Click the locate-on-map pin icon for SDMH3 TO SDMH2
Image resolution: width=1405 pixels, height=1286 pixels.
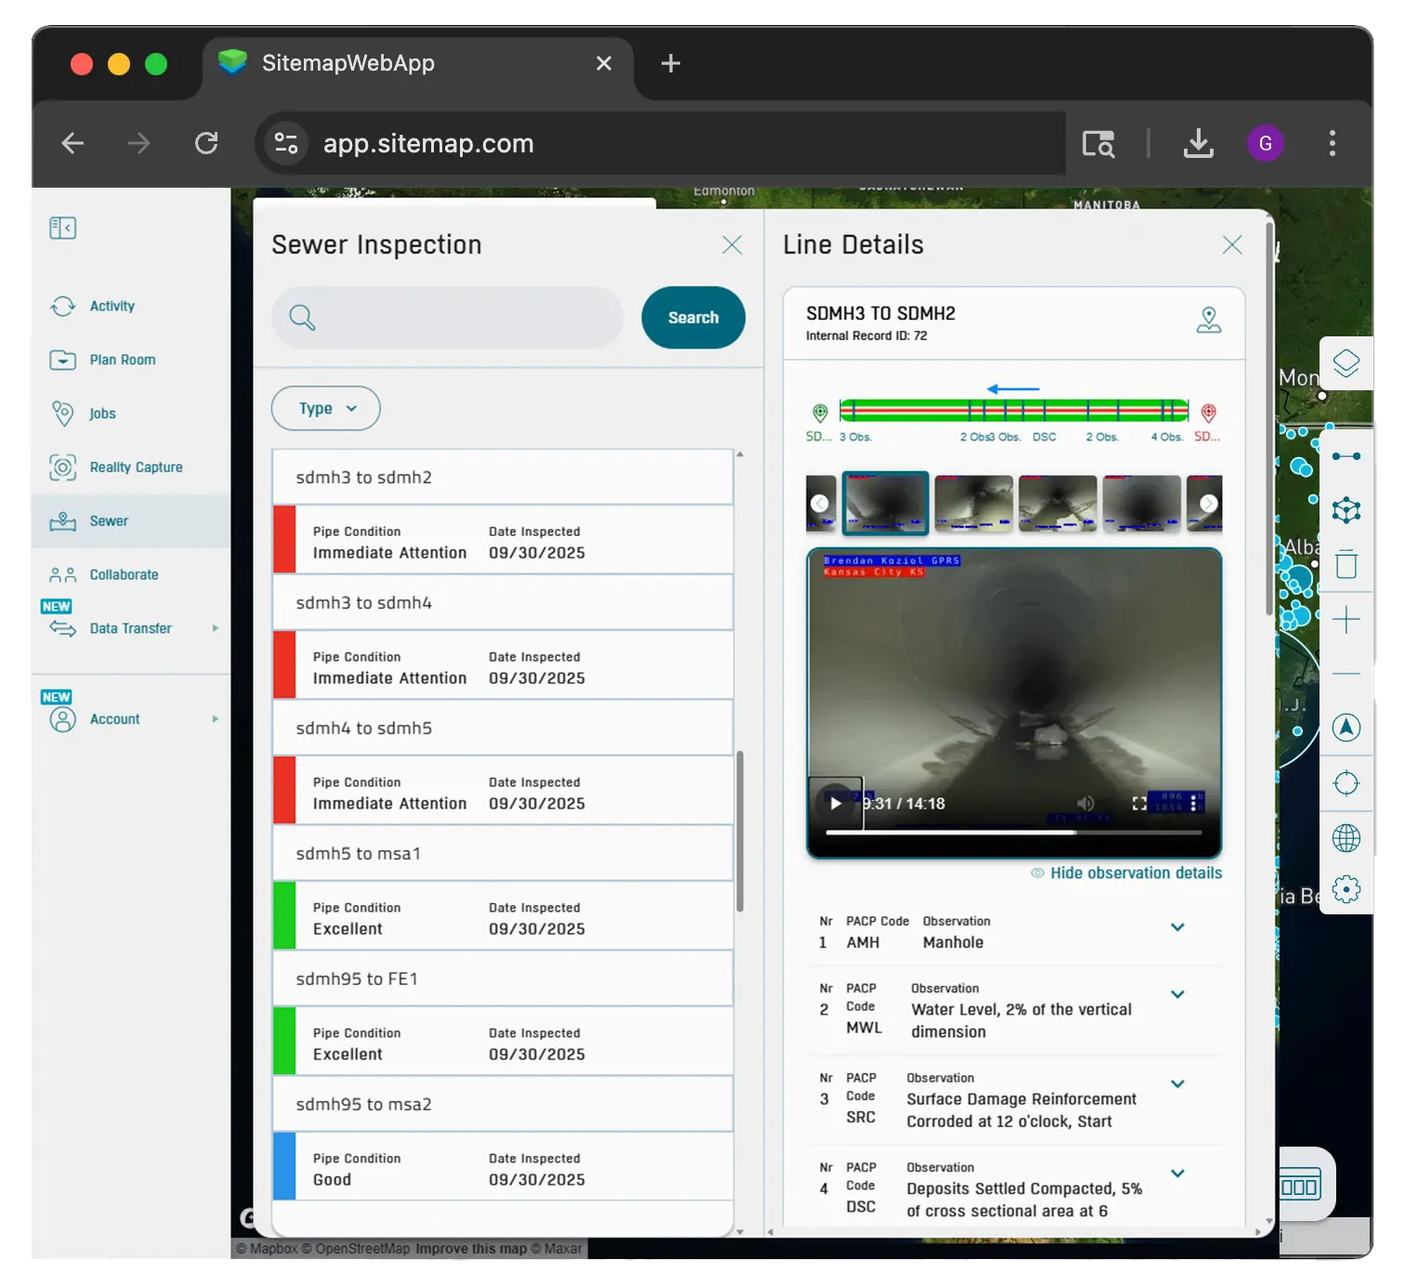pos(1208,321)
